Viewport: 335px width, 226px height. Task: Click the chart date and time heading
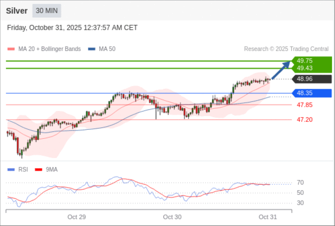click(x=72, y=28)
